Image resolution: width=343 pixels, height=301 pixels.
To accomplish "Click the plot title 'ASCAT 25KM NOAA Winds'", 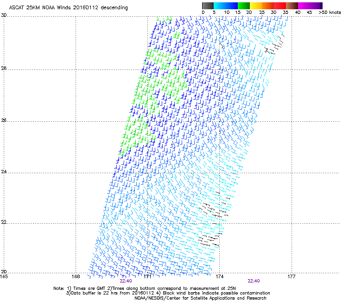I will tap(40, 7).
